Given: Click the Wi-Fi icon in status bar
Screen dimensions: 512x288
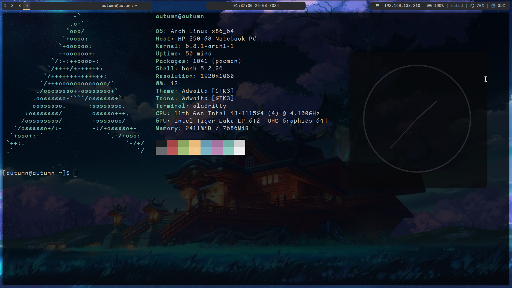Looking at the screenshot, I should [x=377, y=6].
